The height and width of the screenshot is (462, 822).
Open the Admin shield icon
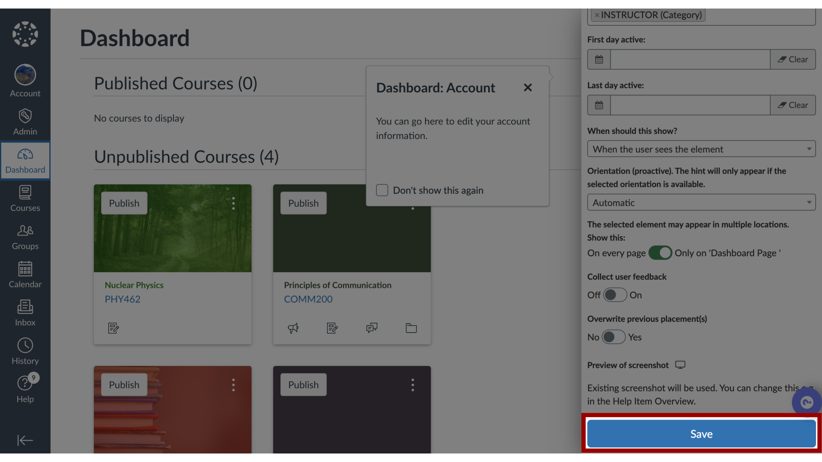click(x=25, y=116)
